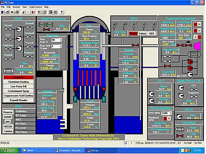Click the red freeze icon in the toolbar
This screenshot has height=154, width=206.
point(33,12)
